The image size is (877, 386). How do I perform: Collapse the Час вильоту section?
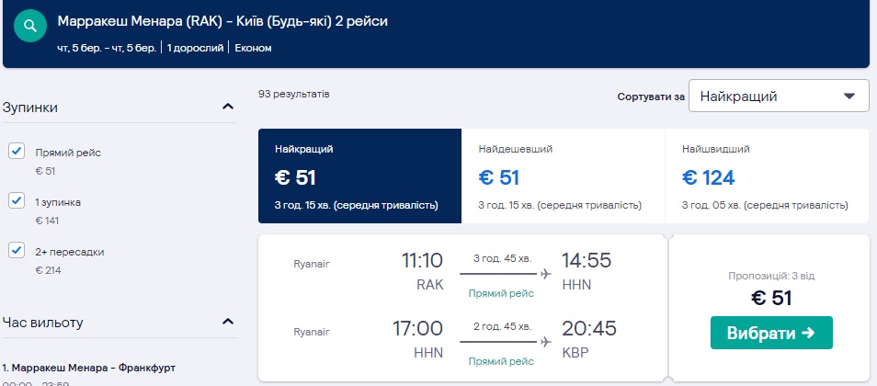tap(228, 322)
